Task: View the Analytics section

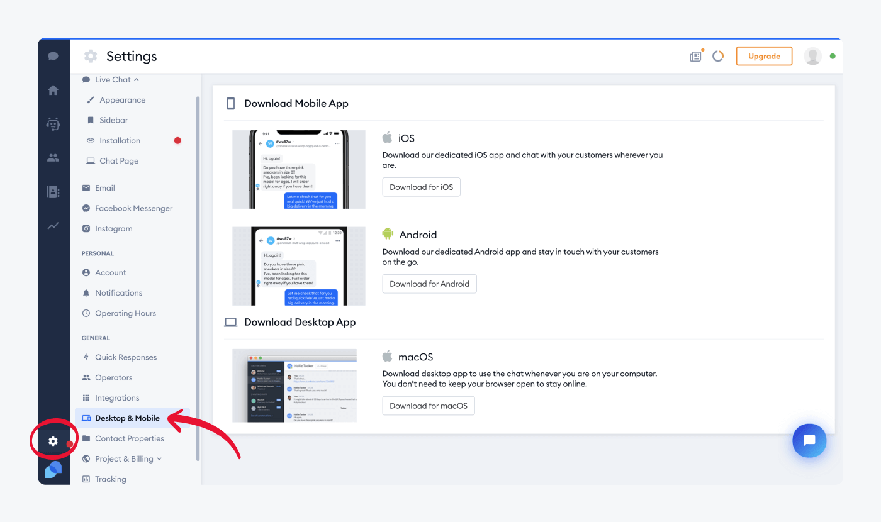Action: coord(53,225)
